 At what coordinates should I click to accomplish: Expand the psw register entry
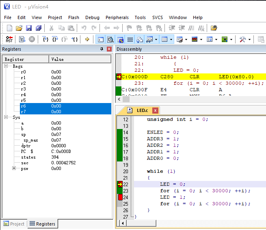(14, 168)
